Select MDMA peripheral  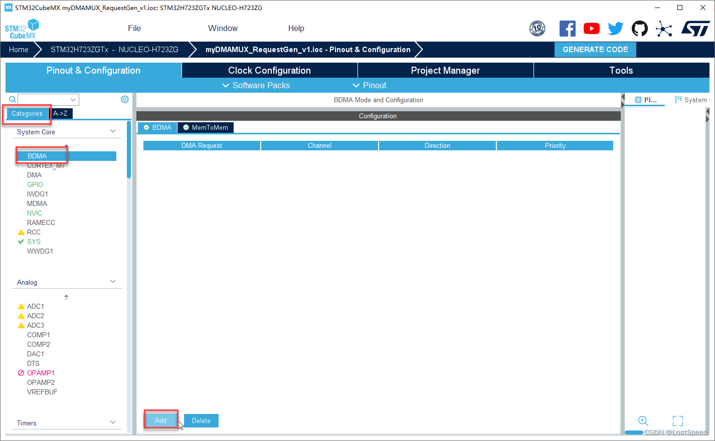[37, 203]
